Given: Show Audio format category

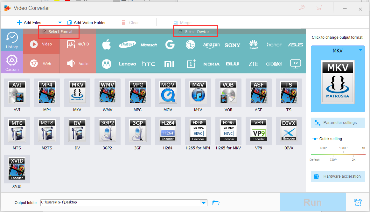Looking at the screenshot, I should click(x=78, y=64).
